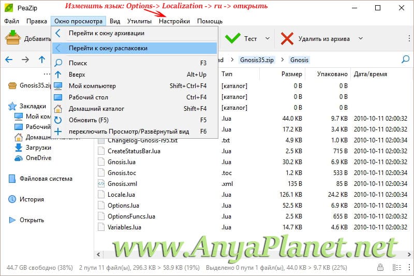Click the OneDrive cloud icon
Image resolution: width=414 pixels, height=276 pixels.
pos(19,158)
